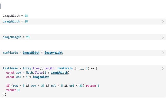Run the testImage cell play icon
166x104 pixels.
(x=163, y=68)
